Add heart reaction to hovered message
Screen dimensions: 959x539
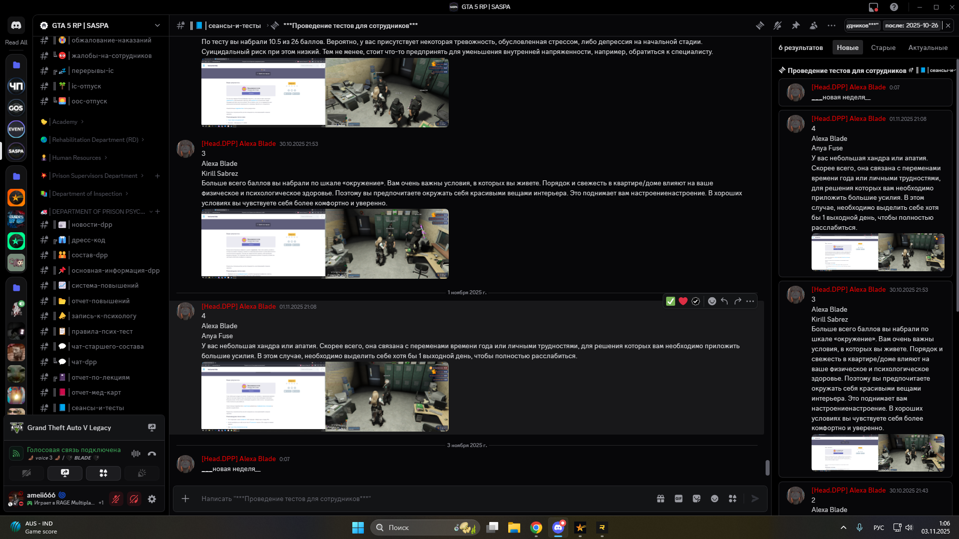(683, 301)
